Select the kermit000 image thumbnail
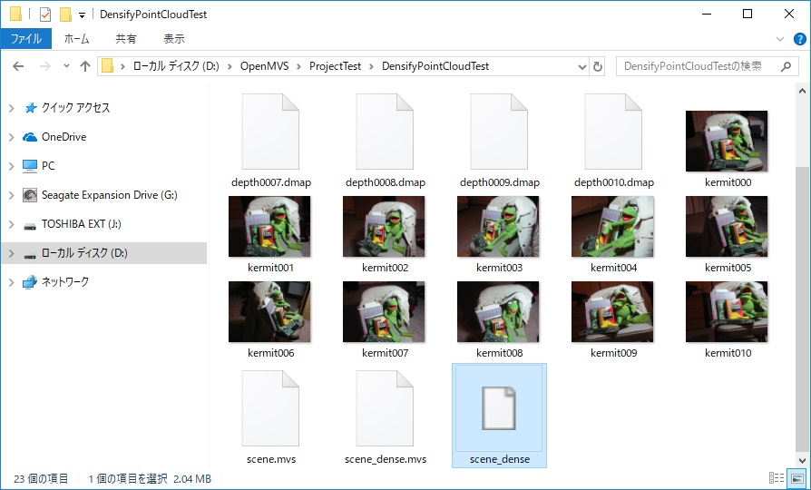The width and height of the screenshot is (811, 490). [x=726, y=141]
